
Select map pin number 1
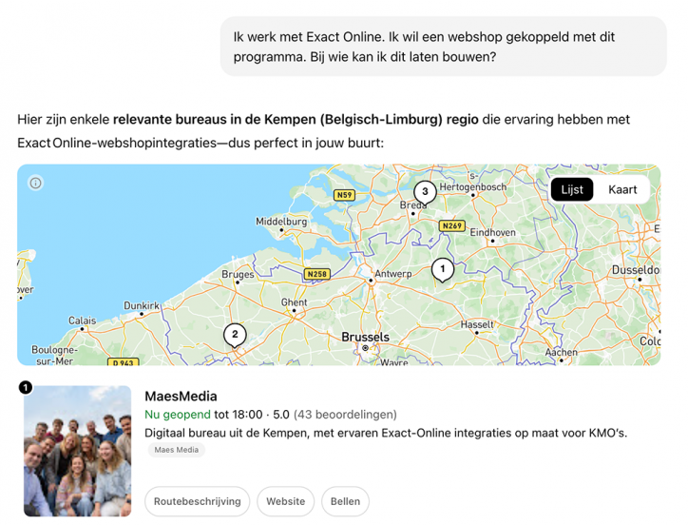coord(442,269)
